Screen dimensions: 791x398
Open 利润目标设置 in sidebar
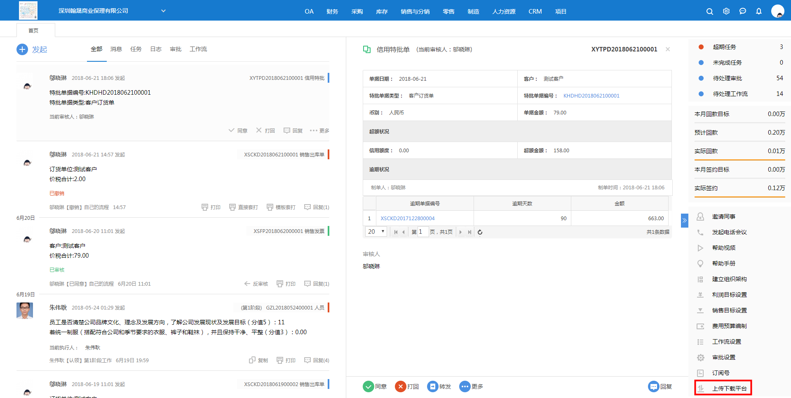click(729, 295)
